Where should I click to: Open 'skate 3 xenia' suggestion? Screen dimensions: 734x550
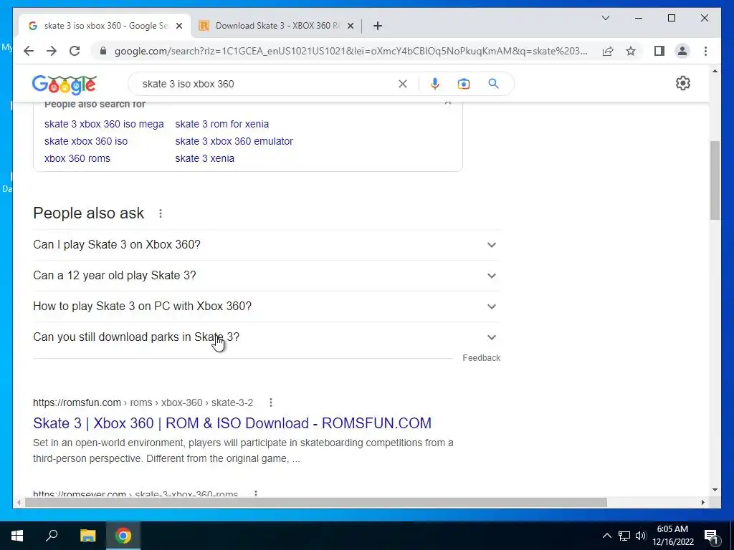(x=204, y=158)
